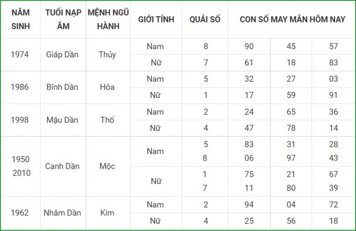
Task: Select the 1974 birth year cell
Action: pos(20,54)
